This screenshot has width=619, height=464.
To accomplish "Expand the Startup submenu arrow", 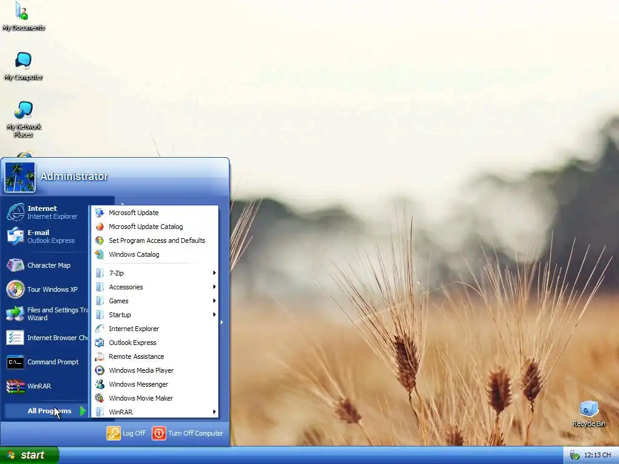I will tap(215, 314).
